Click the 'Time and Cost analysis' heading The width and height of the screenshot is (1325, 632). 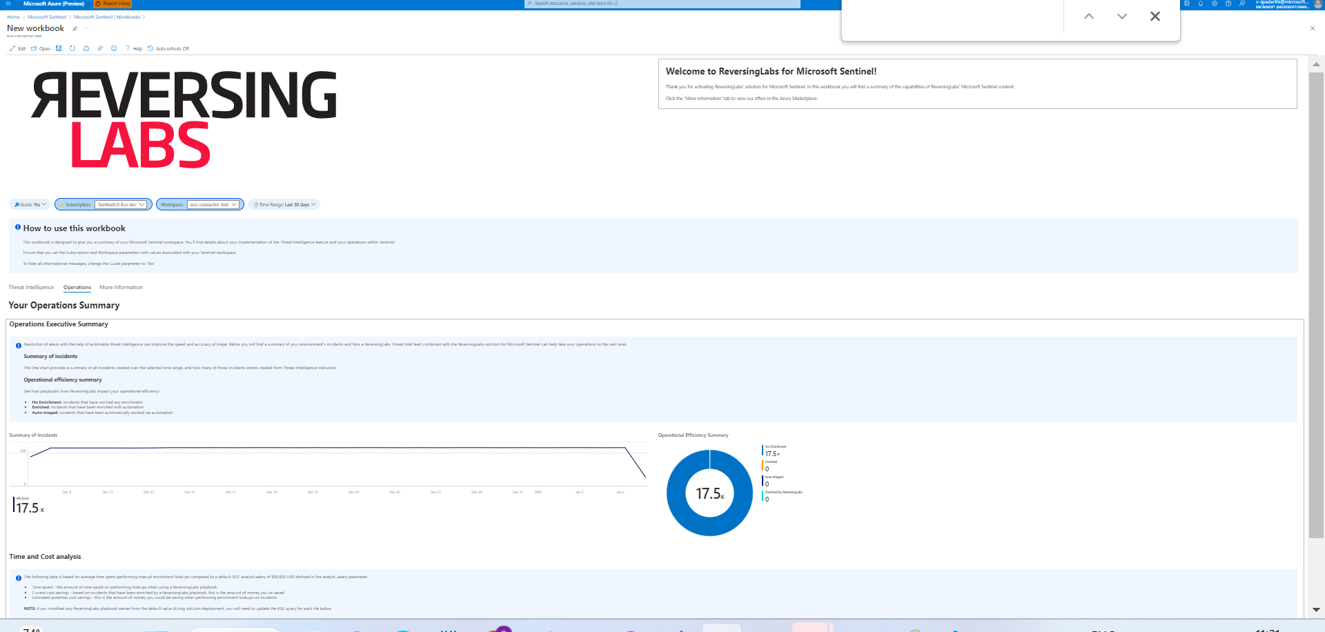click(45, 557)
